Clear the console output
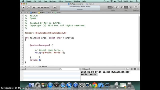160x90 pixels. pyautogui.click(x=127, y=69)
